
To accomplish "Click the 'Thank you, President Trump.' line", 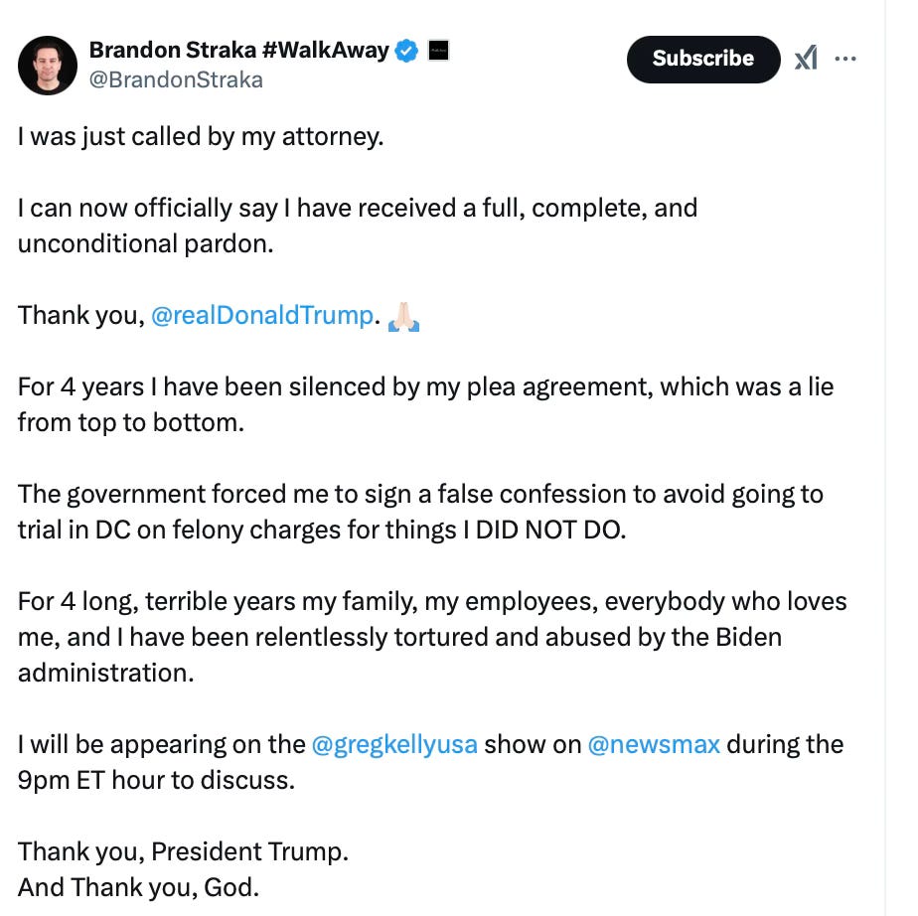I will point(183,852).
